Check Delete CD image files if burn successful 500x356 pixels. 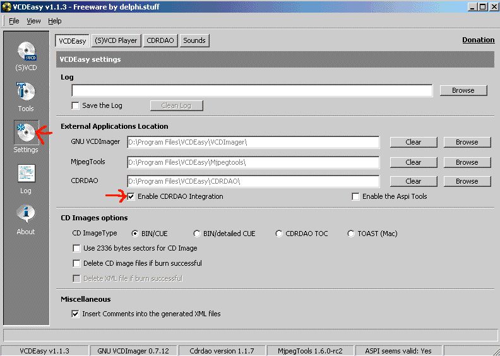coord(76,263)
